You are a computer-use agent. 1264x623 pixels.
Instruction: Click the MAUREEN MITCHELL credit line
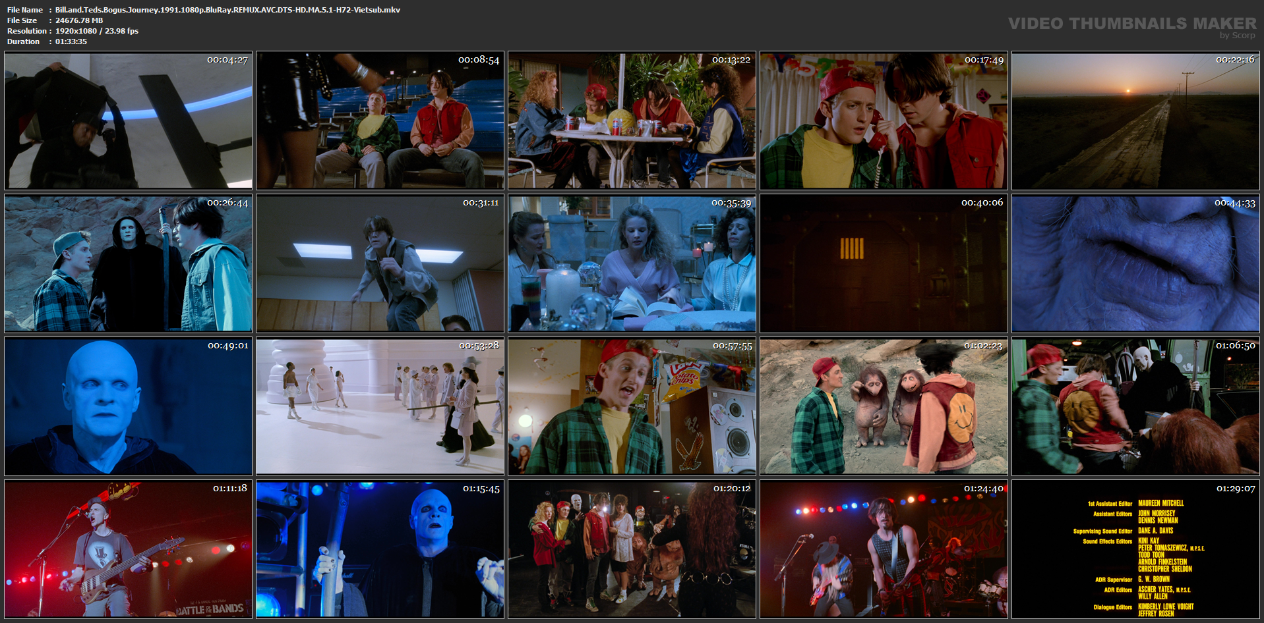[1160, 503]
